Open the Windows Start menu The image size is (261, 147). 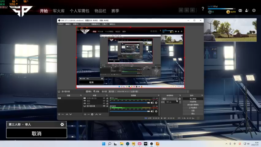pos(103,144)
